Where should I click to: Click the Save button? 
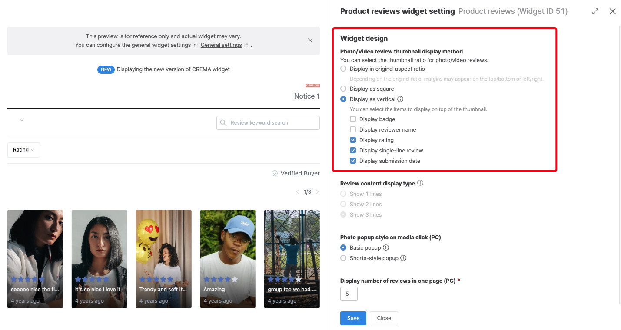point(353,318)
